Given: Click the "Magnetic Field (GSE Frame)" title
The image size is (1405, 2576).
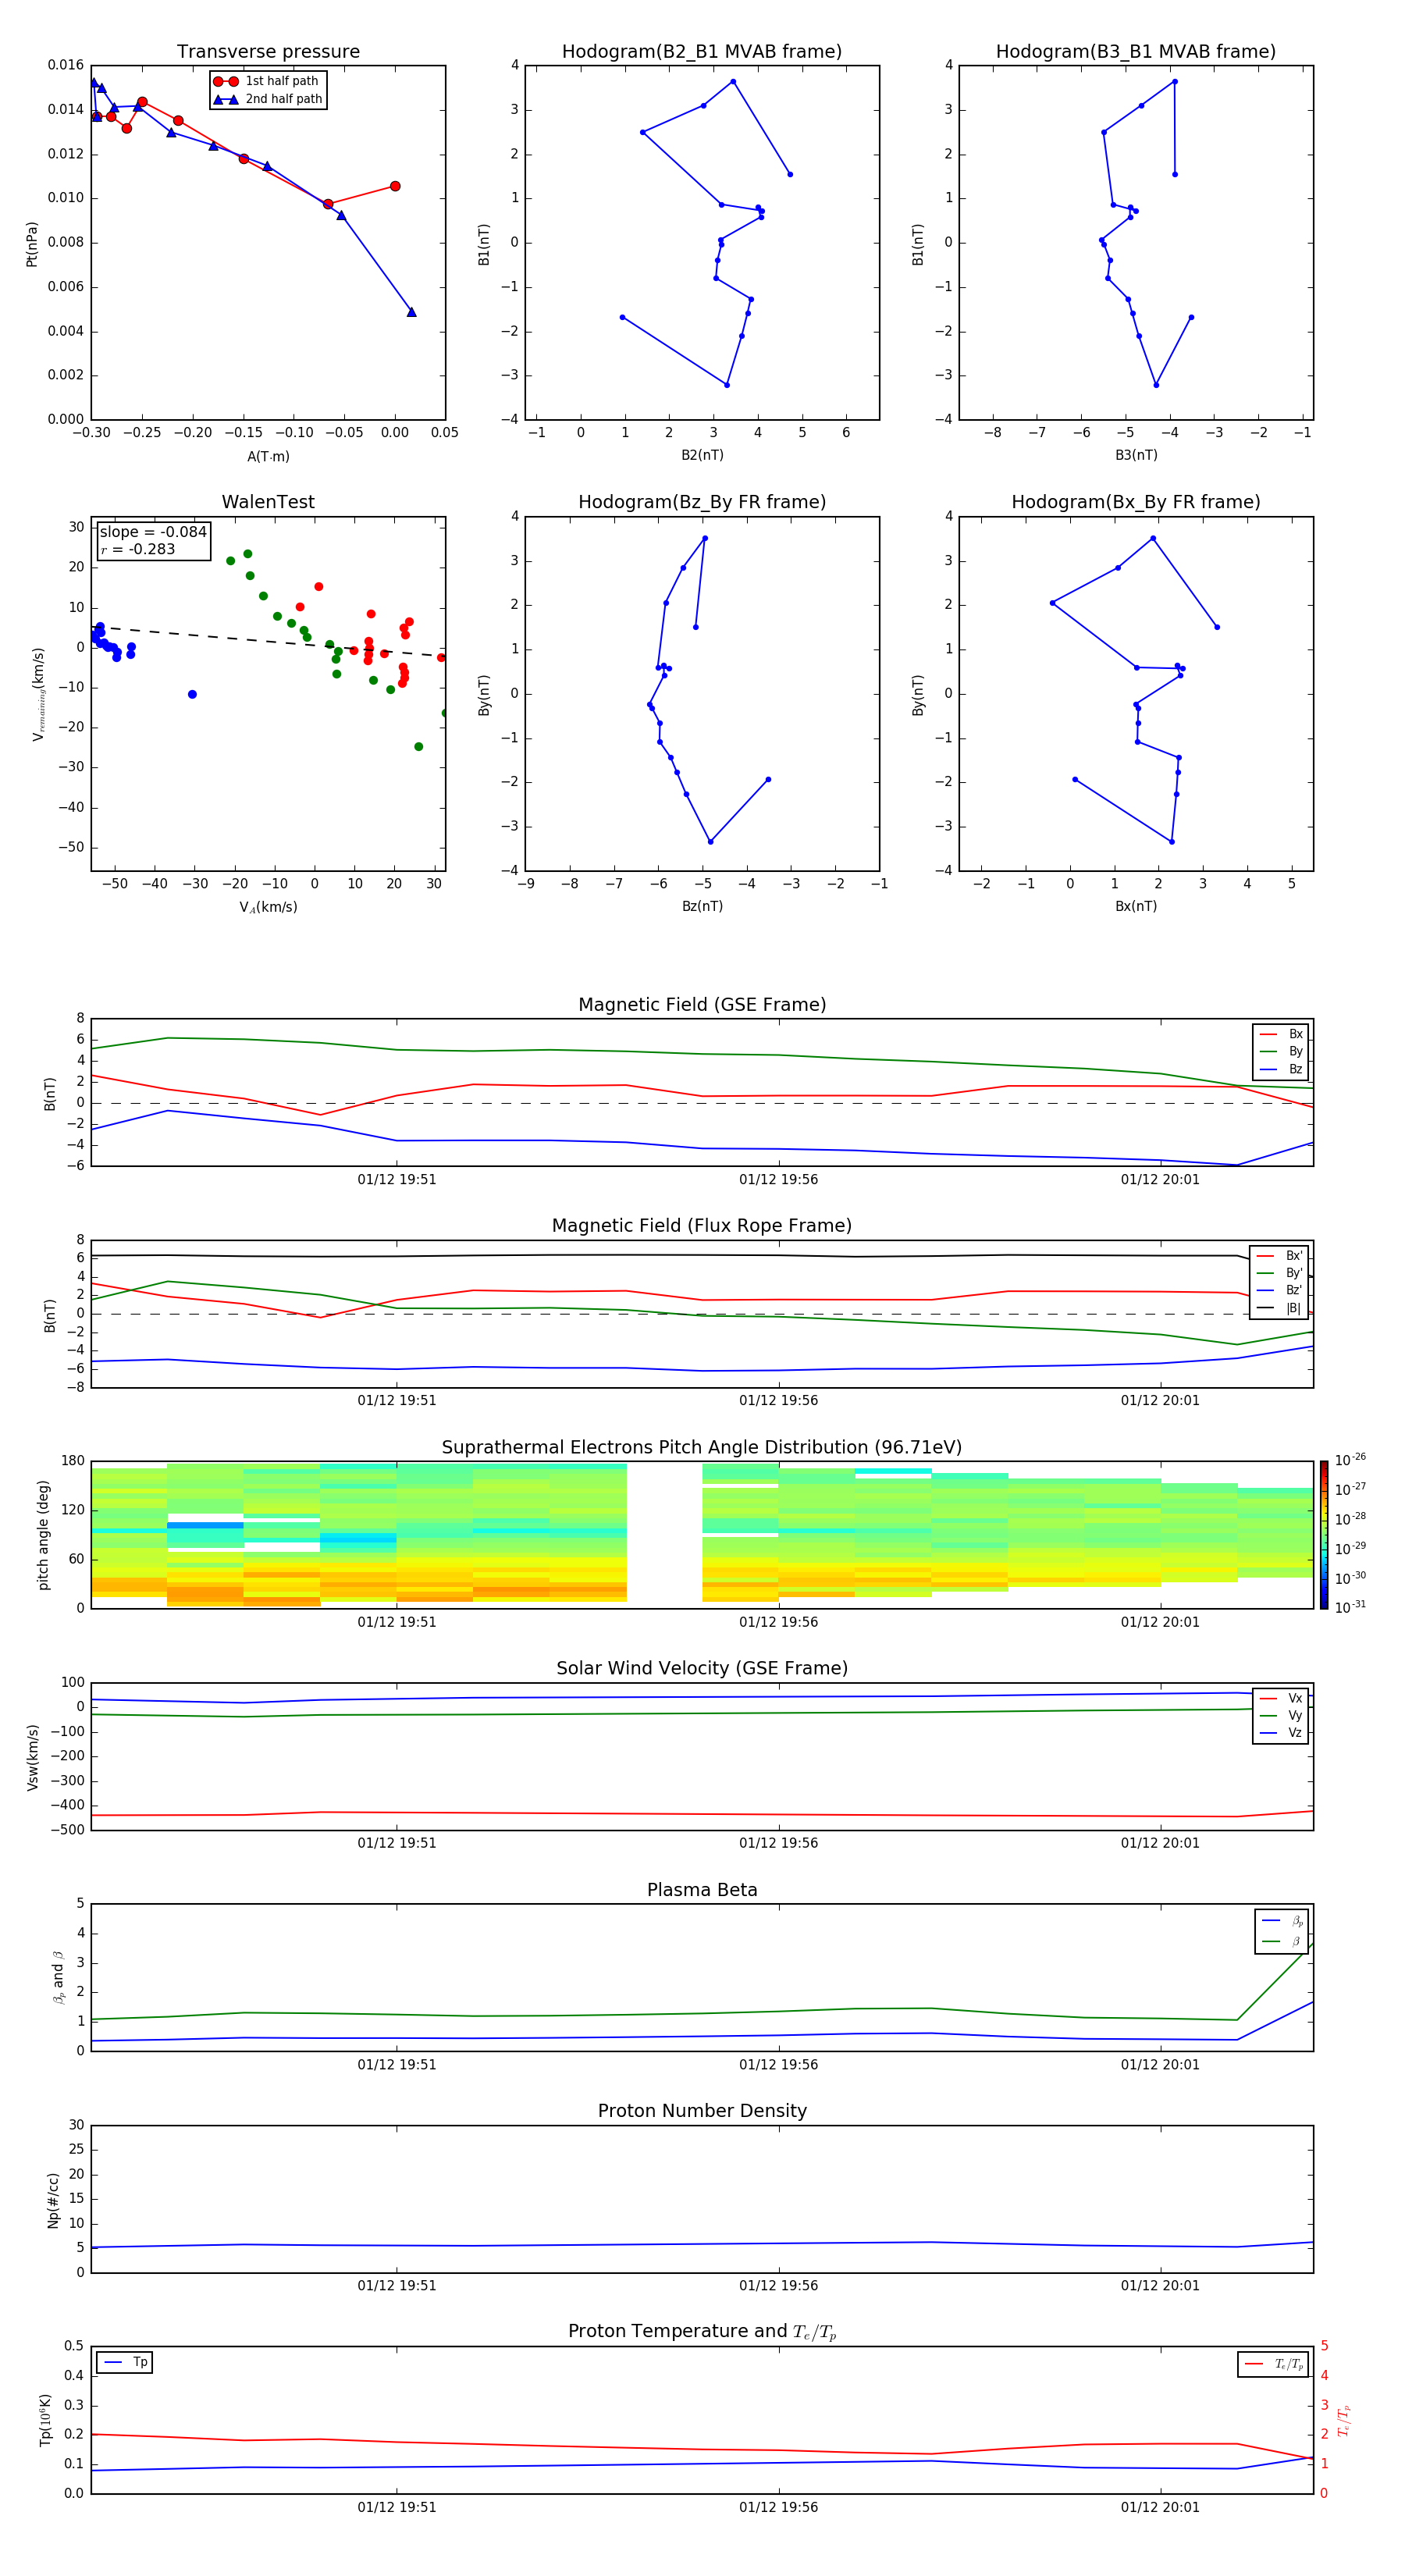Looking at the screenshot, I should point(702,1005).
